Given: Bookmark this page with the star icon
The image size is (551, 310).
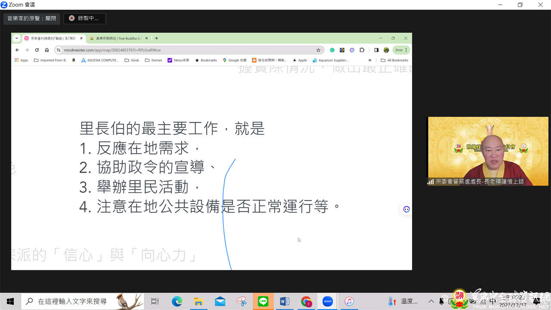Looking at the screenshot, I should tap(318, 50).
